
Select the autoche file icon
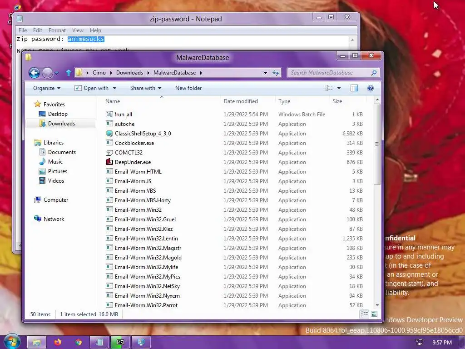109,124
